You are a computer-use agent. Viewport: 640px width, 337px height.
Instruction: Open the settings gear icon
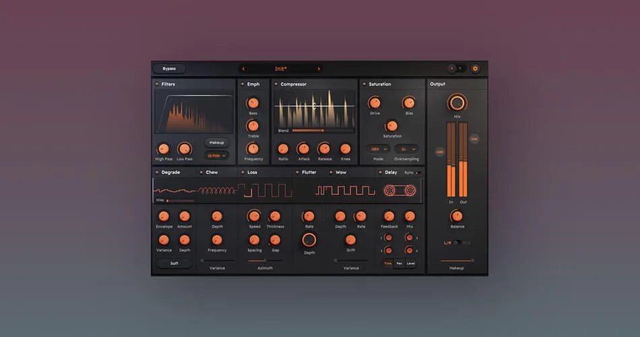pyautogui.click(x=475, y=69)
